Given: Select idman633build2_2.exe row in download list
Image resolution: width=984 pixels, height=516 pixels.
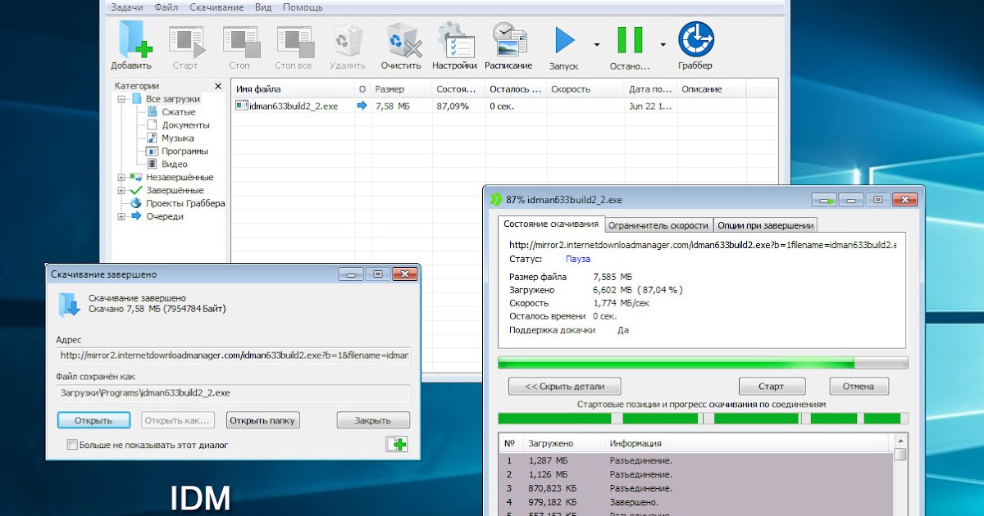Looking at the screenshot, I should click(x=503, y=106).
